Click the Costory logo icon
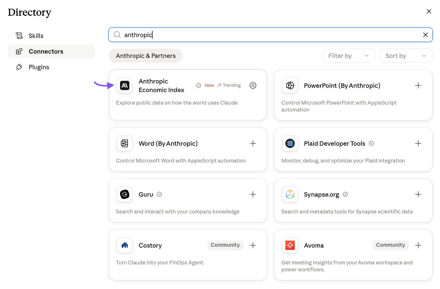Viewport: 440px width, 289px height. [x=125, y=245]
